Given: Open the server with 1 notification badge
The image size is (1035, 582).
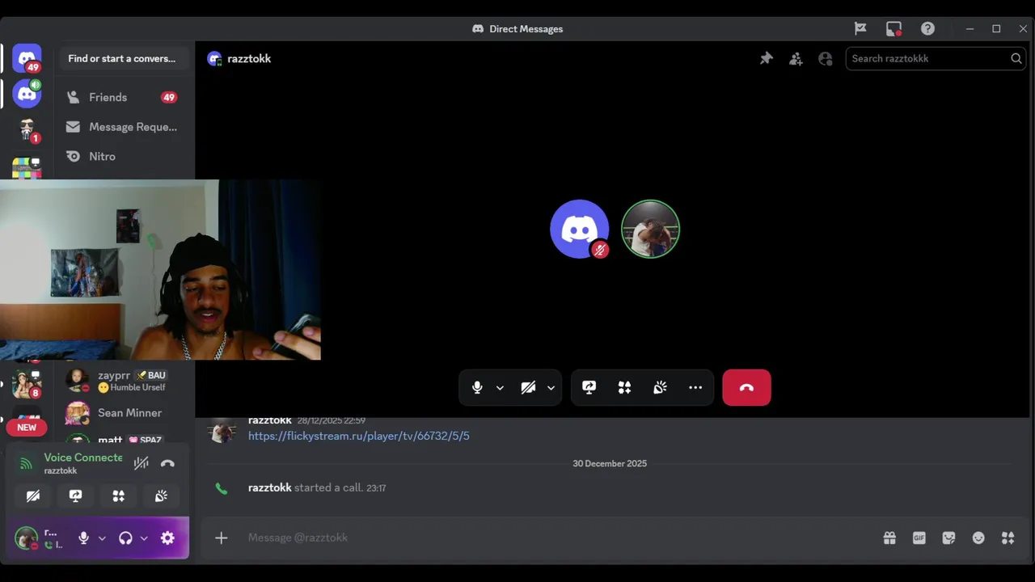Looking at the screenshot, I should 27,130.
